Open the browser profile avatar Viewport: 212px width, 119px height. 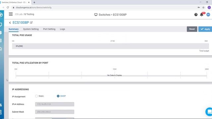pyautogui.click(x=209, y=8)
